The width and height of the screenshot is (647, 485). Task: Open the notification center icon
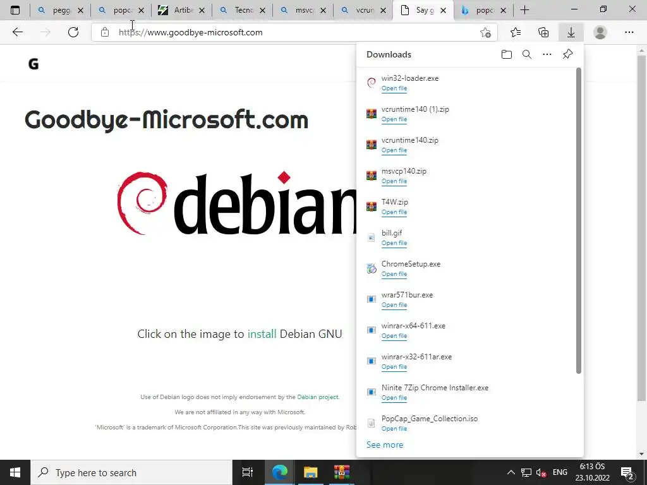coord(627,472)
